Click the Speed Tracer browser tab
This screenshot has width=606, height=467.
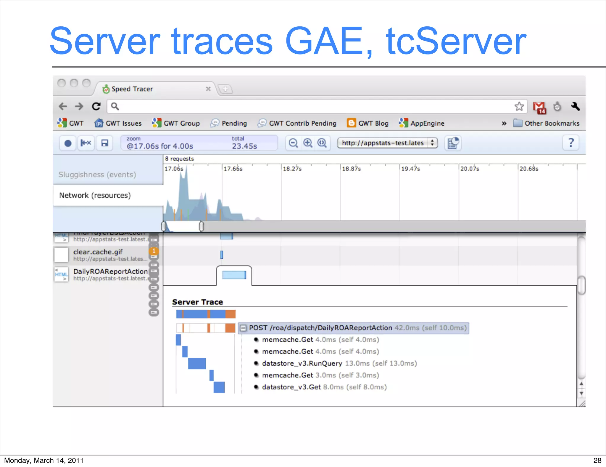(154, 89)
